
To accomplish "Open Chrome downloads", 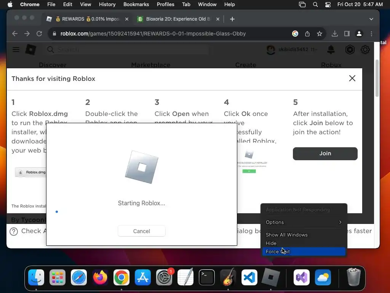I will pyautogui.click(x=335, y=34).
